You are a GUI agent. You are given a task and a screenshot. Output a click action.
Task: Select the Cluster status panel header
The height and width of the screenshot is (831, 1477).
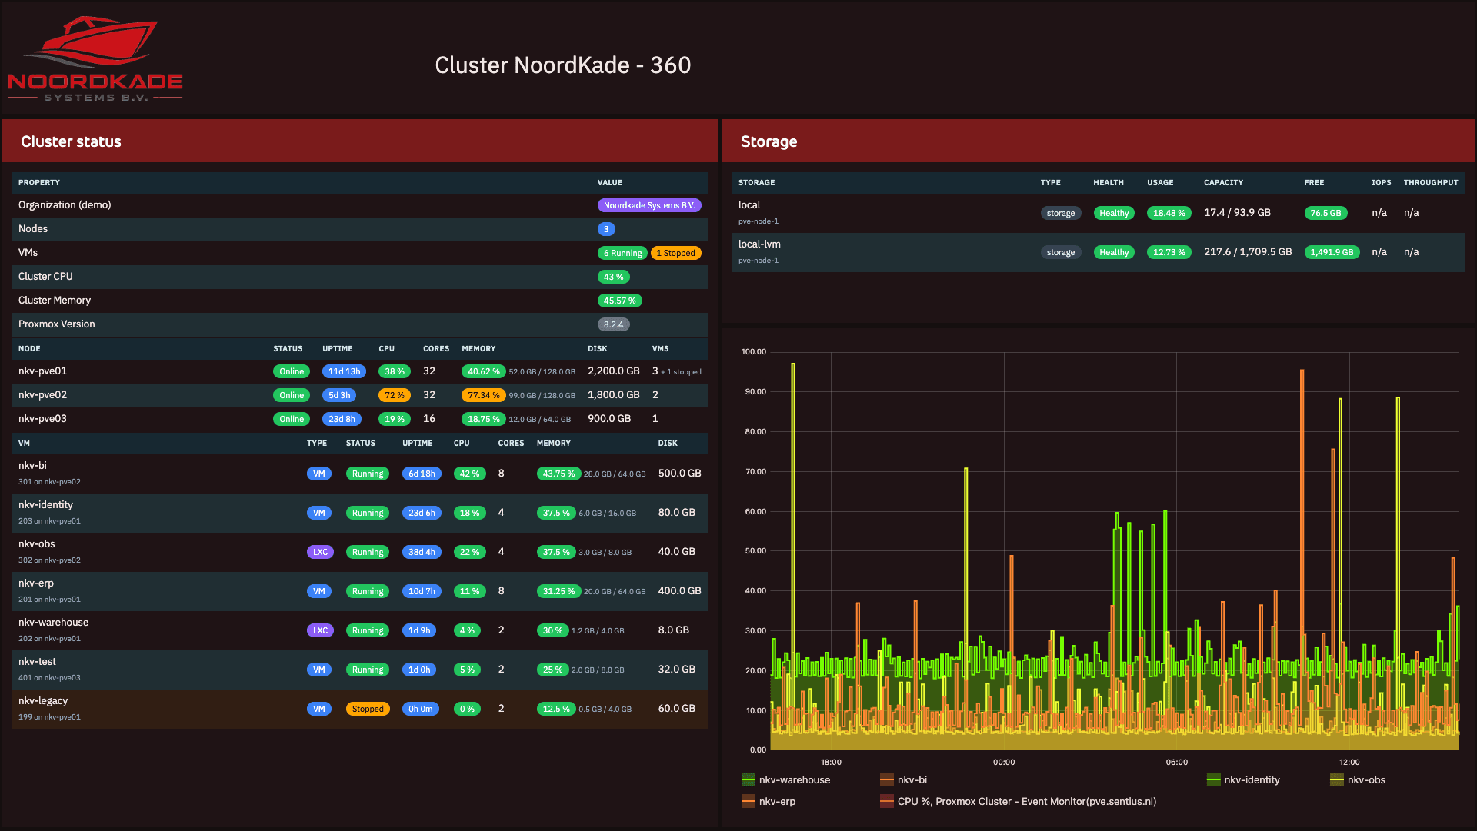tap(71, 141)
